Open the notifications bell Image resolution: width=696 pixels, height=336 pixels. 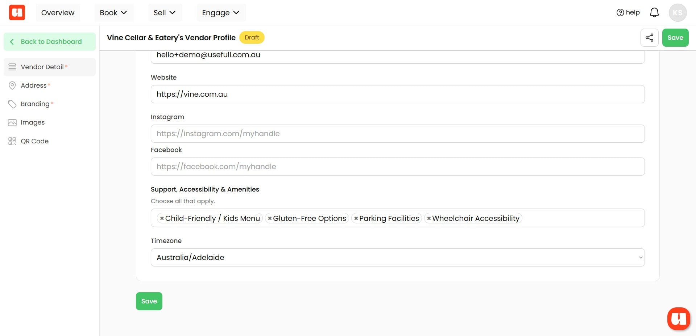click(x=654, y=13)
